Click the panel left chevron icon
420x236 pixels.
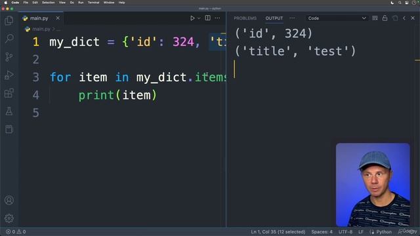pyautogui.click(x=404, y=18)
